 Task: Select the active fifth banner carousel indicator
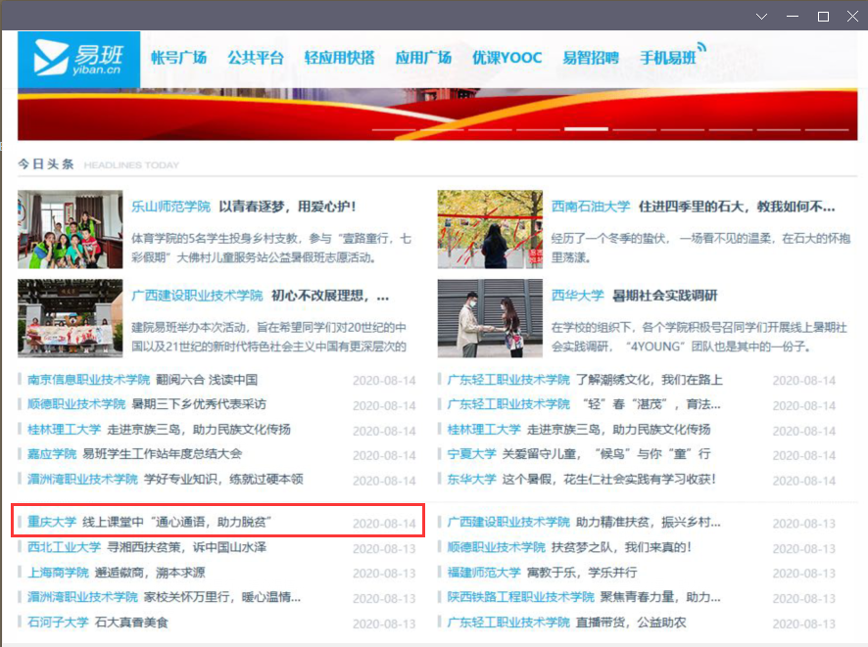pyautogui.click(x=586, y=129)
